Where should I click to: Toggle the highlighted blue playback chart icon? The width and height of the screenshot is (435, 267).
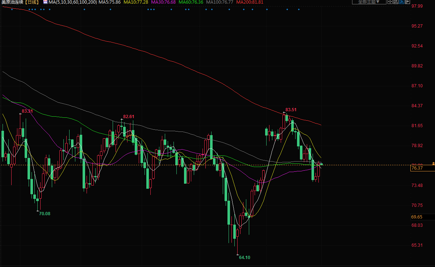coord(401,1)
